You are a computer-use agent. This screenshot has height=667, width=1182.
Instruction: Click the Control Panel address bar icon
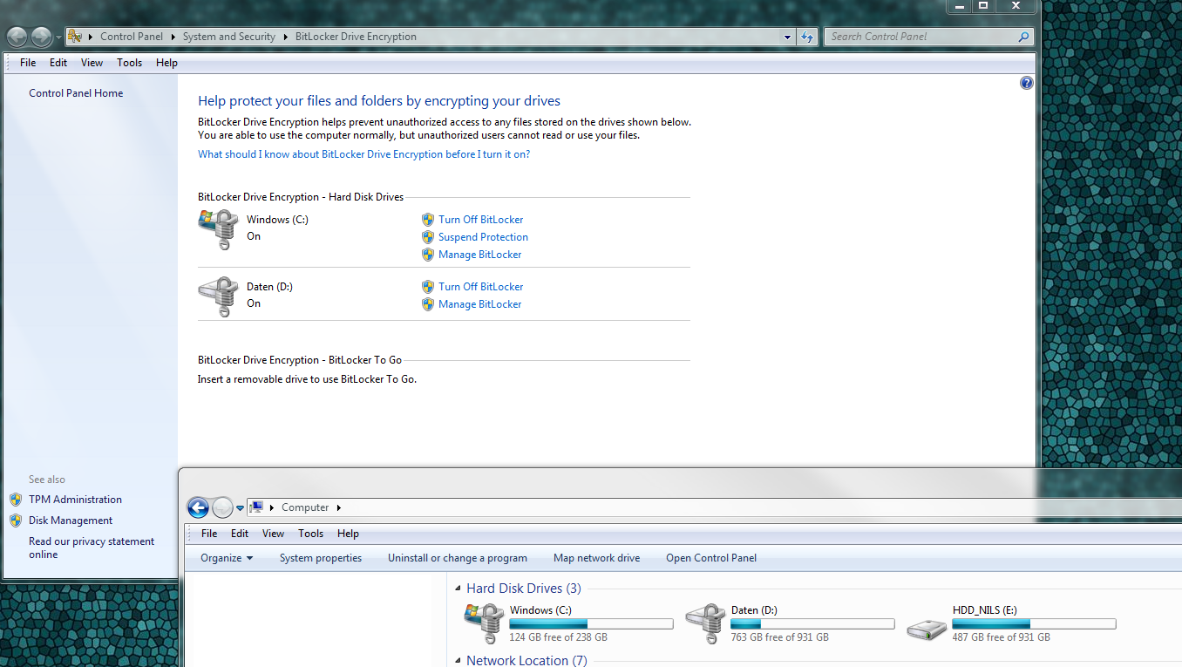(x=75, y=37)
